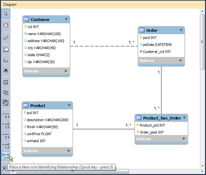Select the Diagram panel title

(x=10, y=4)
